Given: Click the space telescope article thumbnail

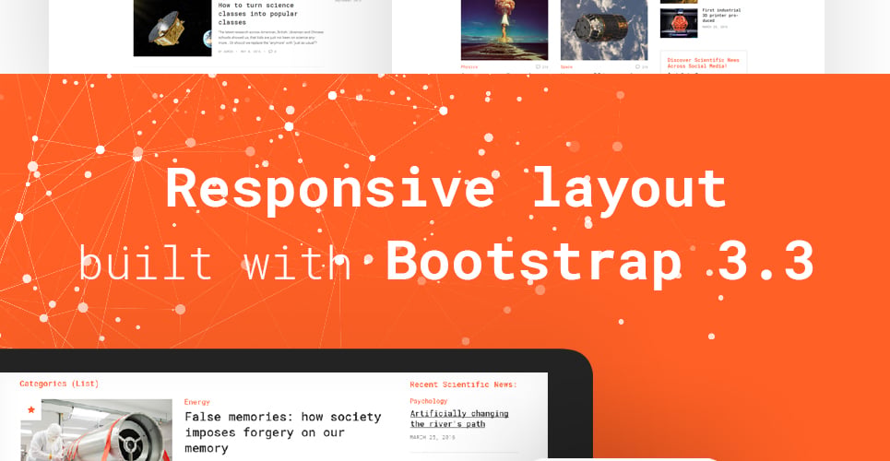Looking at the screenshot, I should (x=172, y=28).
